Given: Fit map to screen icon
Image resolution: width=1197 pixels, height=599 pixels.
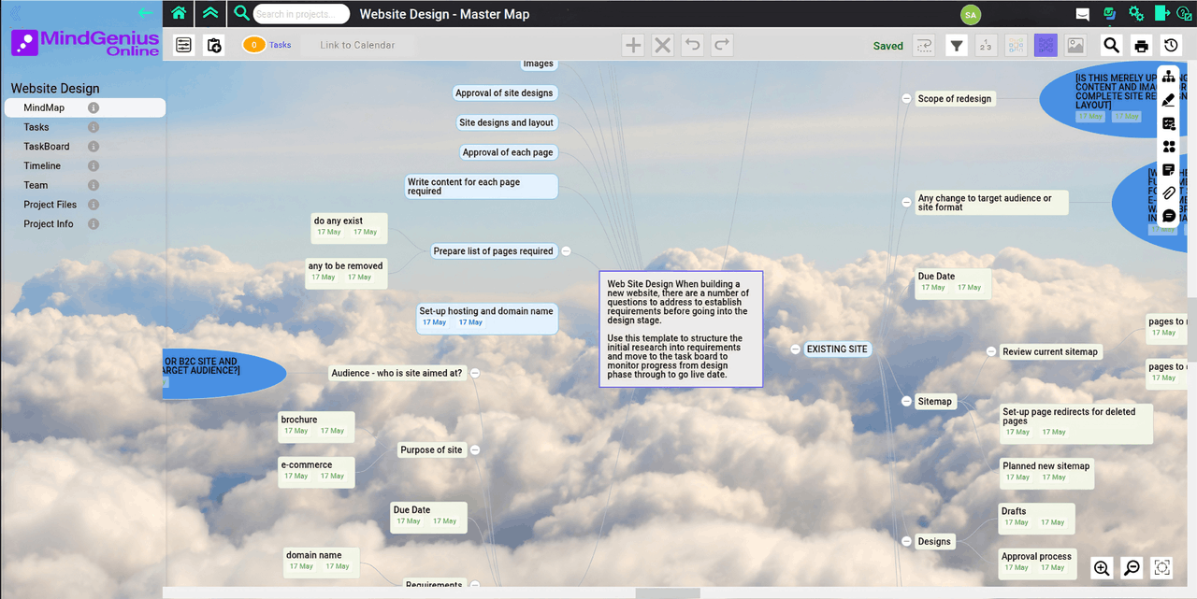Looking at the screenshot, I should tap(1161, 567).
